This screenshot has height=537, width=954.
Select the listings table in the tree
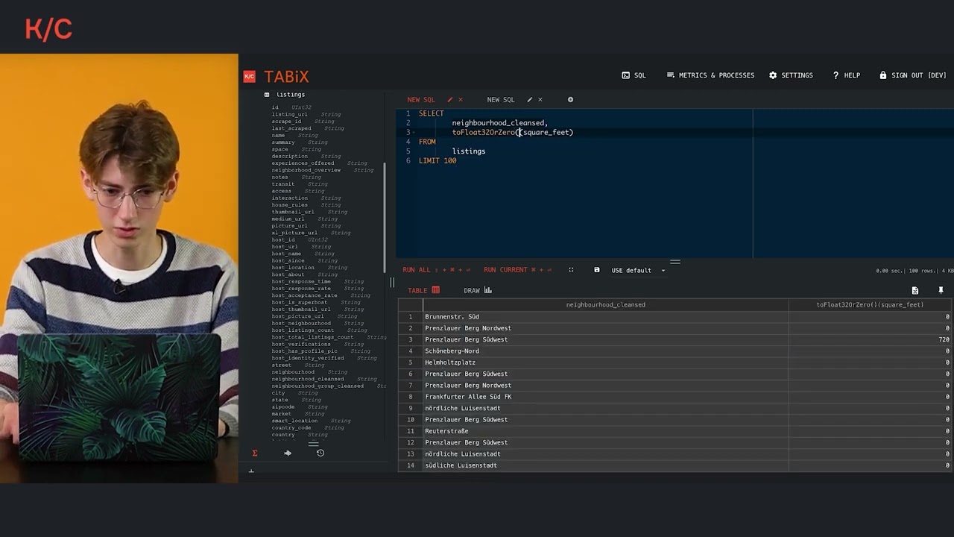point(291,95)
